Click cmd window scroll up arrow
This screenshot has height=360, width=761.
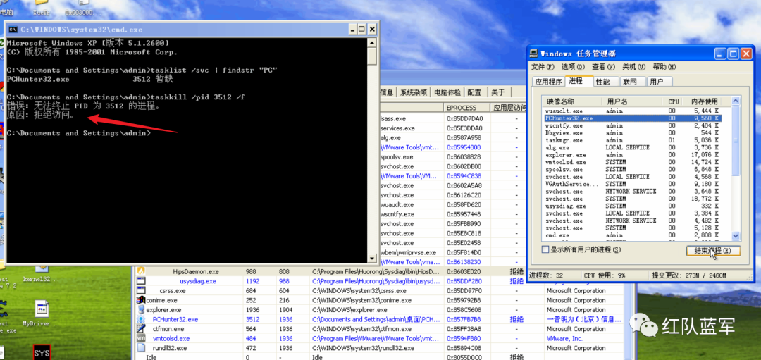[372, 42]
